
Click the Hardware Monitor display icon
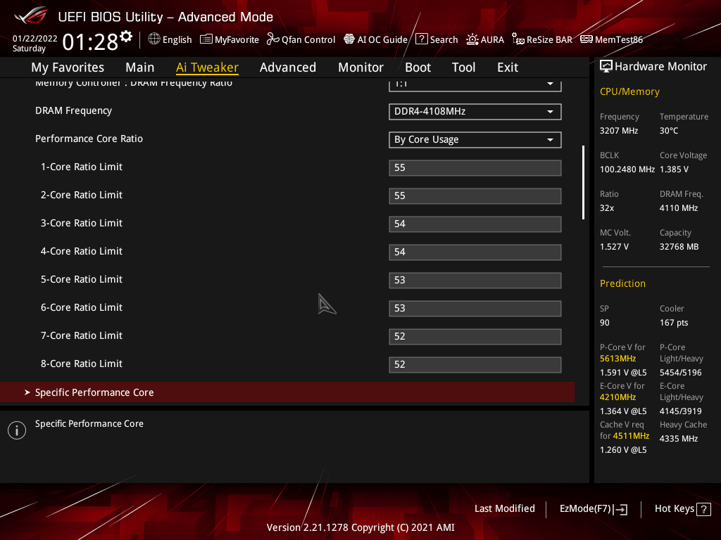[x=606, y=67]
